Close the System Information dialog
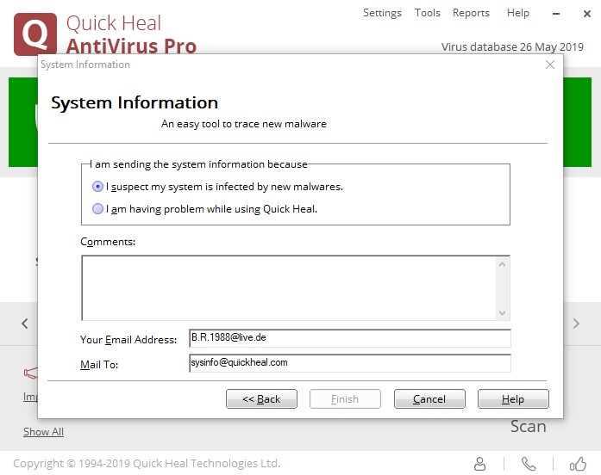 (x=550, y=65)
